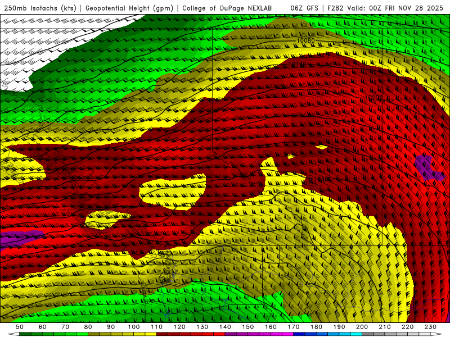
Task: Click the dark blue swatch just after 170
Action: [299, 334]
